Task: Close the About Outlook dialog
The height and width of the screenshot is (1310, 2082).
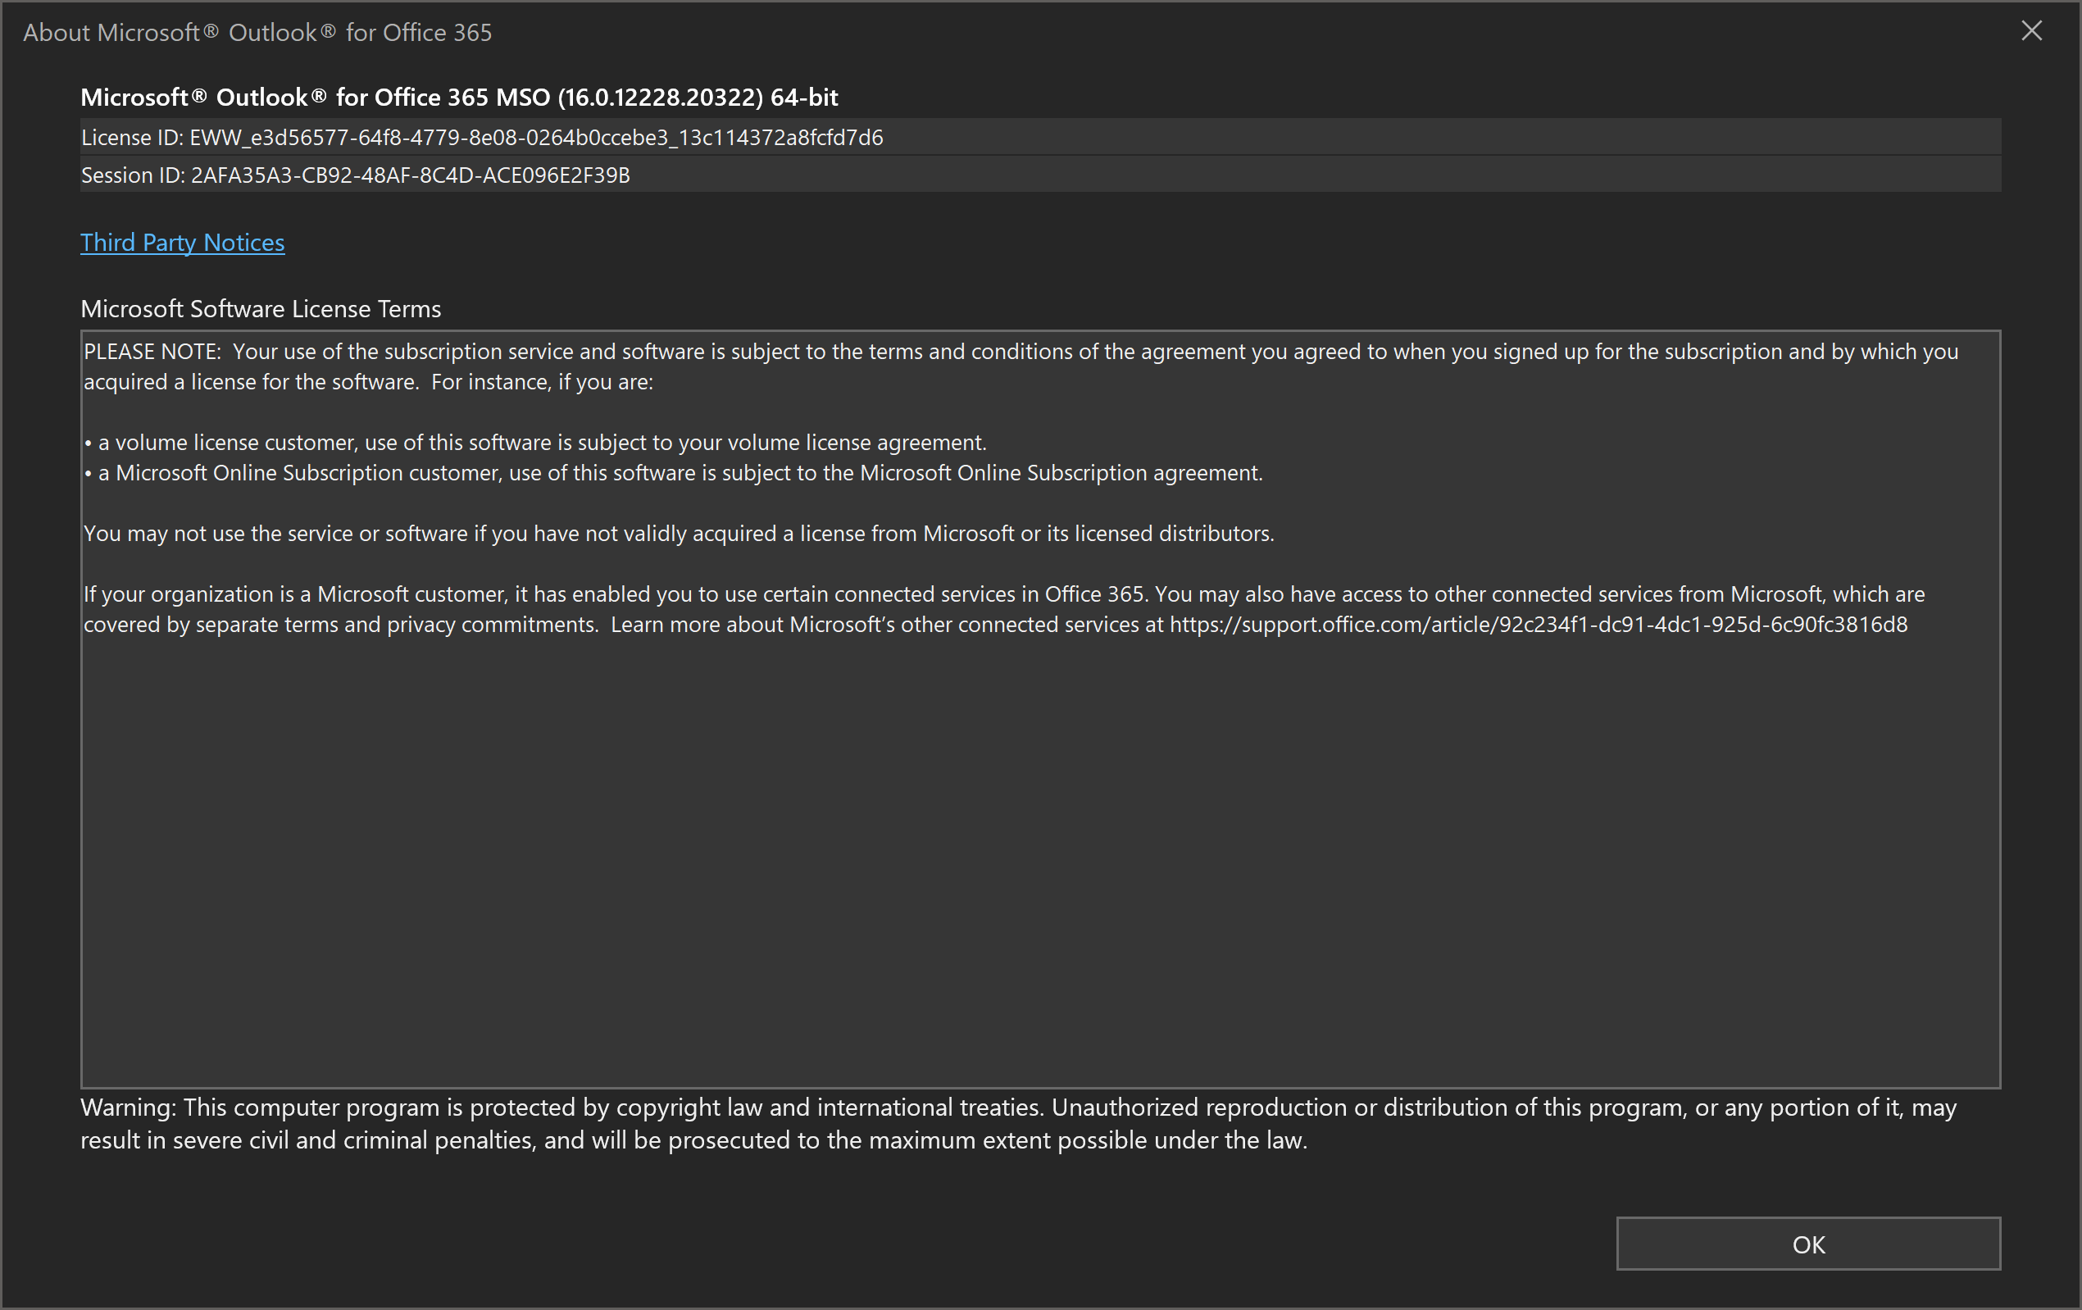Action: click(2031, 31)
